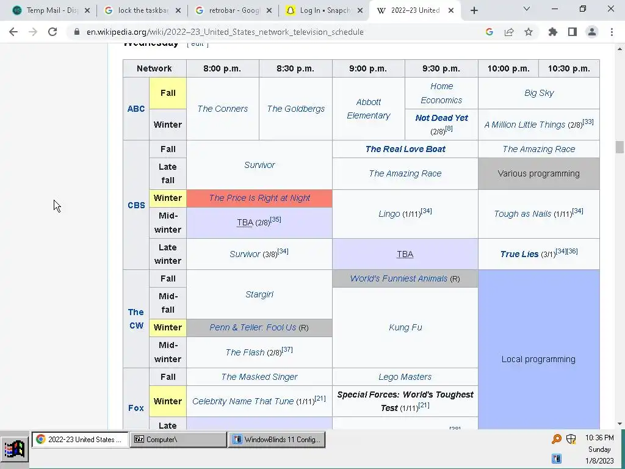Close the retrobar Google tab
Image resolution: width=625 pixels, height=469 pixels.
pyautogui.click(x=269, y=11)
